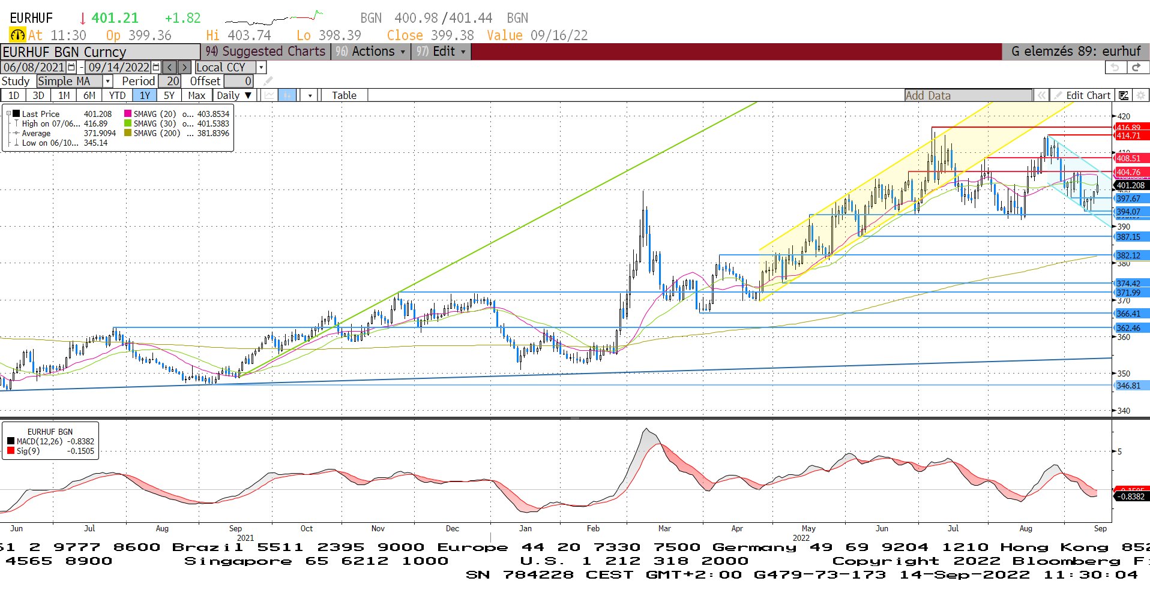Click the undo arrow icon
Image resolution: width=1150 pixels, height=608 pixels.
[x=1115, y=67]
